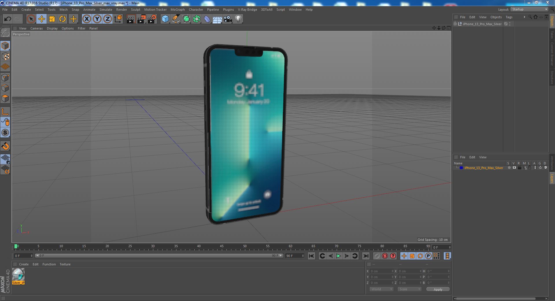This screenshot has height=301, width=555.
Task: Switch to the Takes side tab
Action: click(552, 35)
